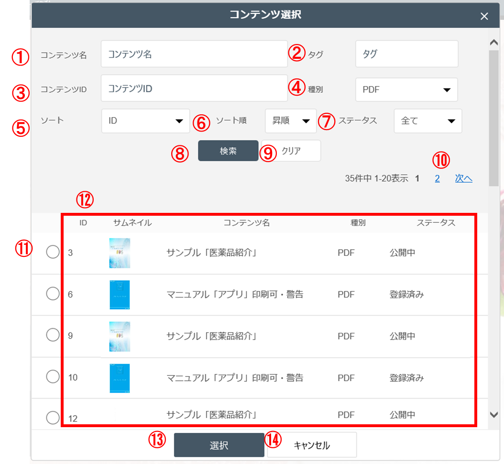Click the タグ input field
The height and width of the screenshot is (464, 504).
click(x=406, y=54)
